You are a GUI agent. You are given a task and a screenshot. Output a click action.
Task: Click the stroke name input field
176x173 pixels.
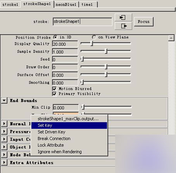pos(83,22)
